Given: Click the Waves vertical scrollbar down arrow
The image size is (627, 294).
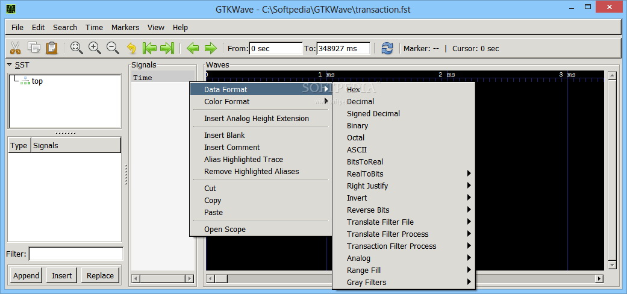Looking at the screenshot, I should (612, 265).
